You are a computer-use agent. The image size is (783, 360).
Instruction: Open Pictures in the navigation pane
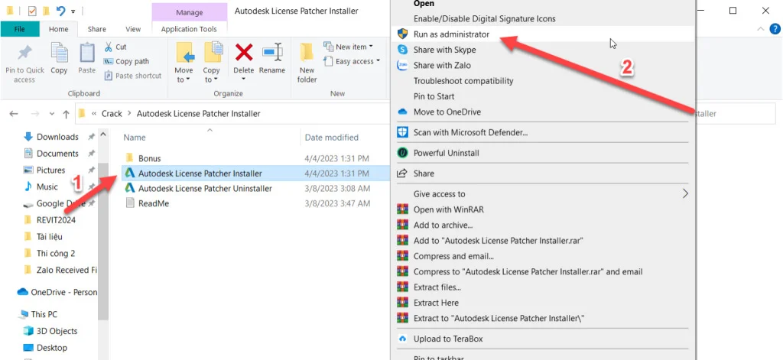[51, 170]
